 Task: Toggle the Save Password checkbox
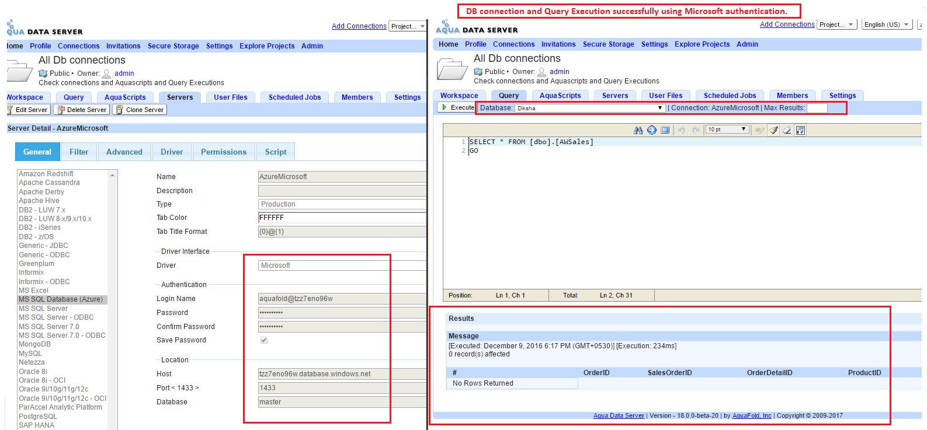pos(264,340)
